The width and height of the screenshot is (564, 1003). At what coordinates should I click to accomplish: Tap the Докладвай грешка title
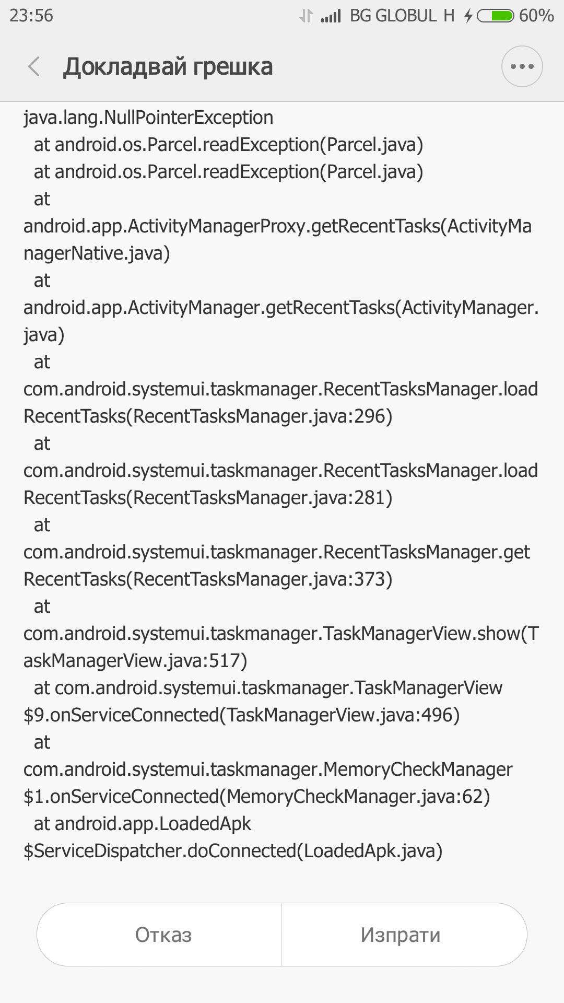[x=168, y=67]
